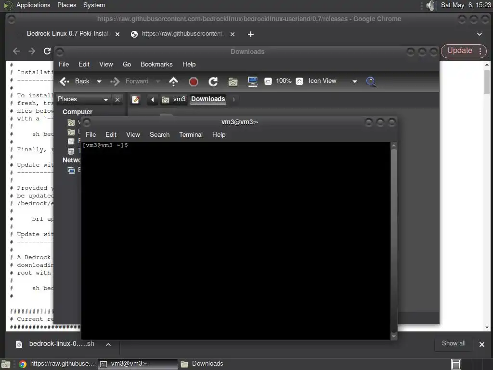Screen dimensions: 493x370
Task: Click terminal window vertical scrollbar
Action: point(394,241)
